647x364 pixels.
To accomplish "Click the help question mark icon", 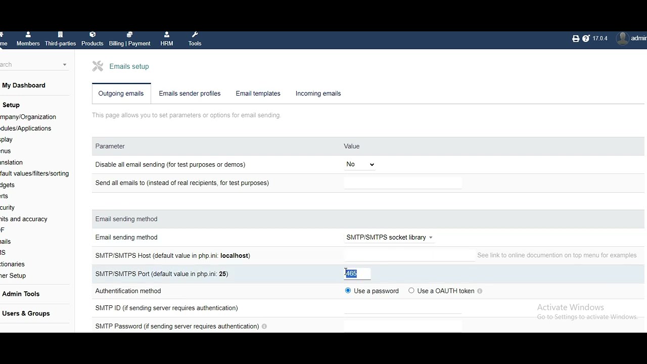I will point(586,38).
